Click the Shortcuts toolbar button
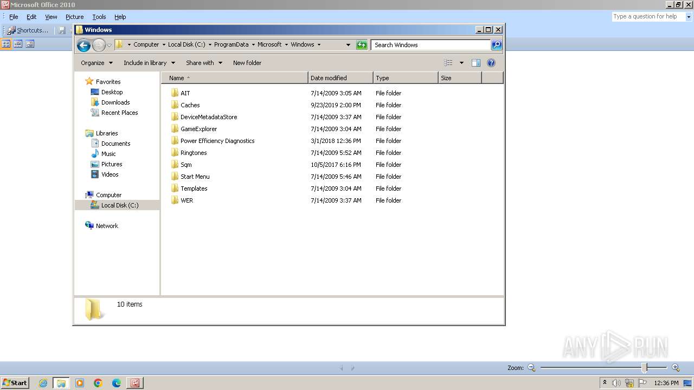The width and height of the screenshot is (694, 390). (28, 30)
